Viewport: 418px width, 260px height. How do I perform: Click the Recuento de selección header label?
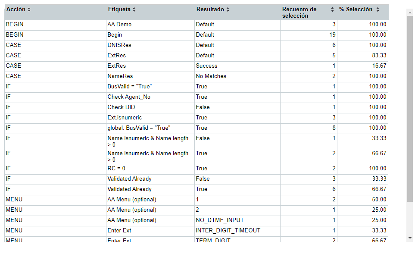click(x=299, y=13)
